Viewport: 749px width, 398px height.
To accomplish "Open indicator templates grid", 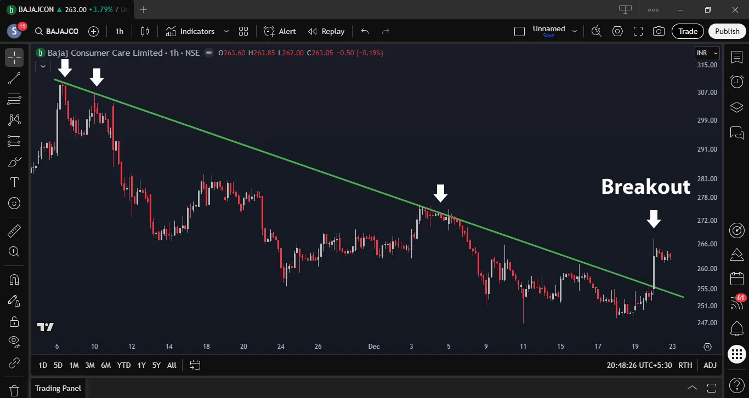I will coord(243,31).
